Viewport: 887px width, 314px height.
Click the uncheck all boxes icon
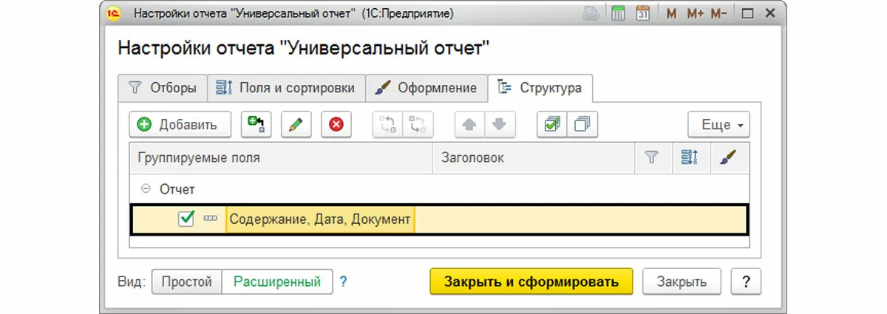582,125
